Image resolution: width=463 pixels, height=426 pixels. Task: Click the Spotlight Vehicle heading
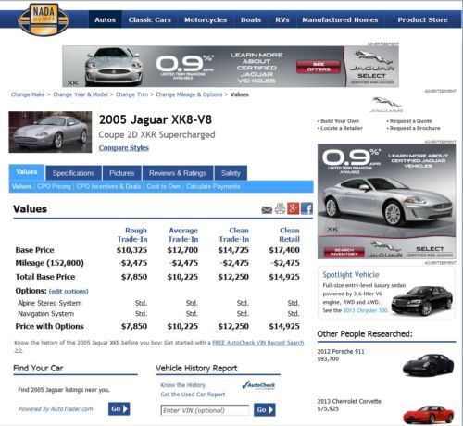[351, 275]
